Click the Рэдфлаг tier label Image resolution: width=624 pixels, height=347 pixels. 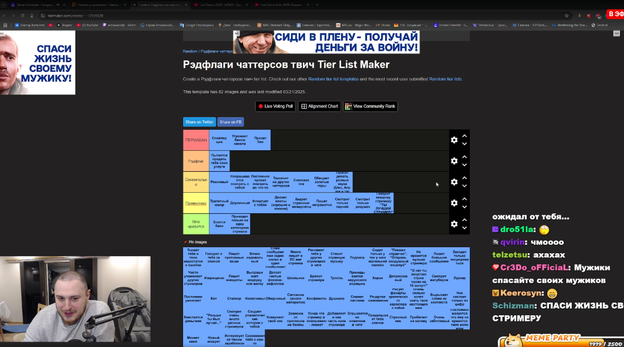[x=196, y=161]
